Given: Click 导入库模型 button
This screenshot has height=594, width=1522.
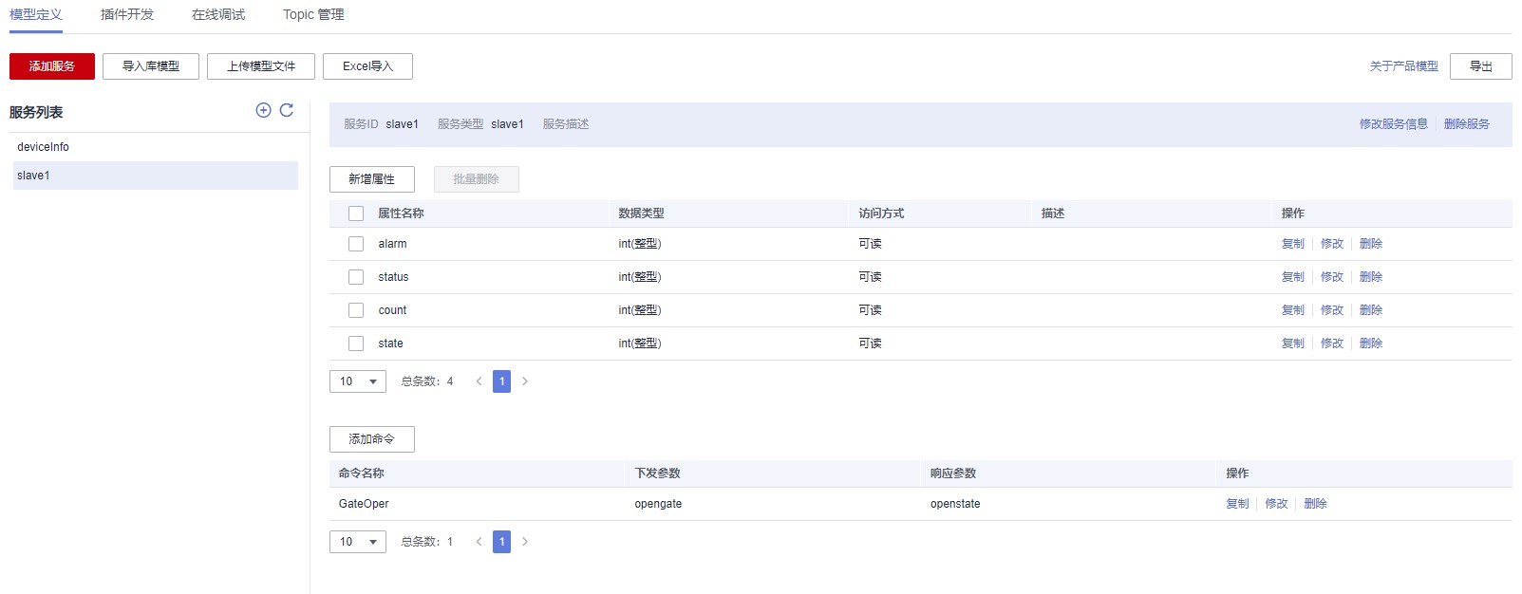Looking at the screenshot, I should [x=151, y=66].
